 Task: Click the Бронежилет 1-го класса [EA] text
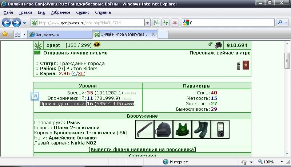click(91, 133)
